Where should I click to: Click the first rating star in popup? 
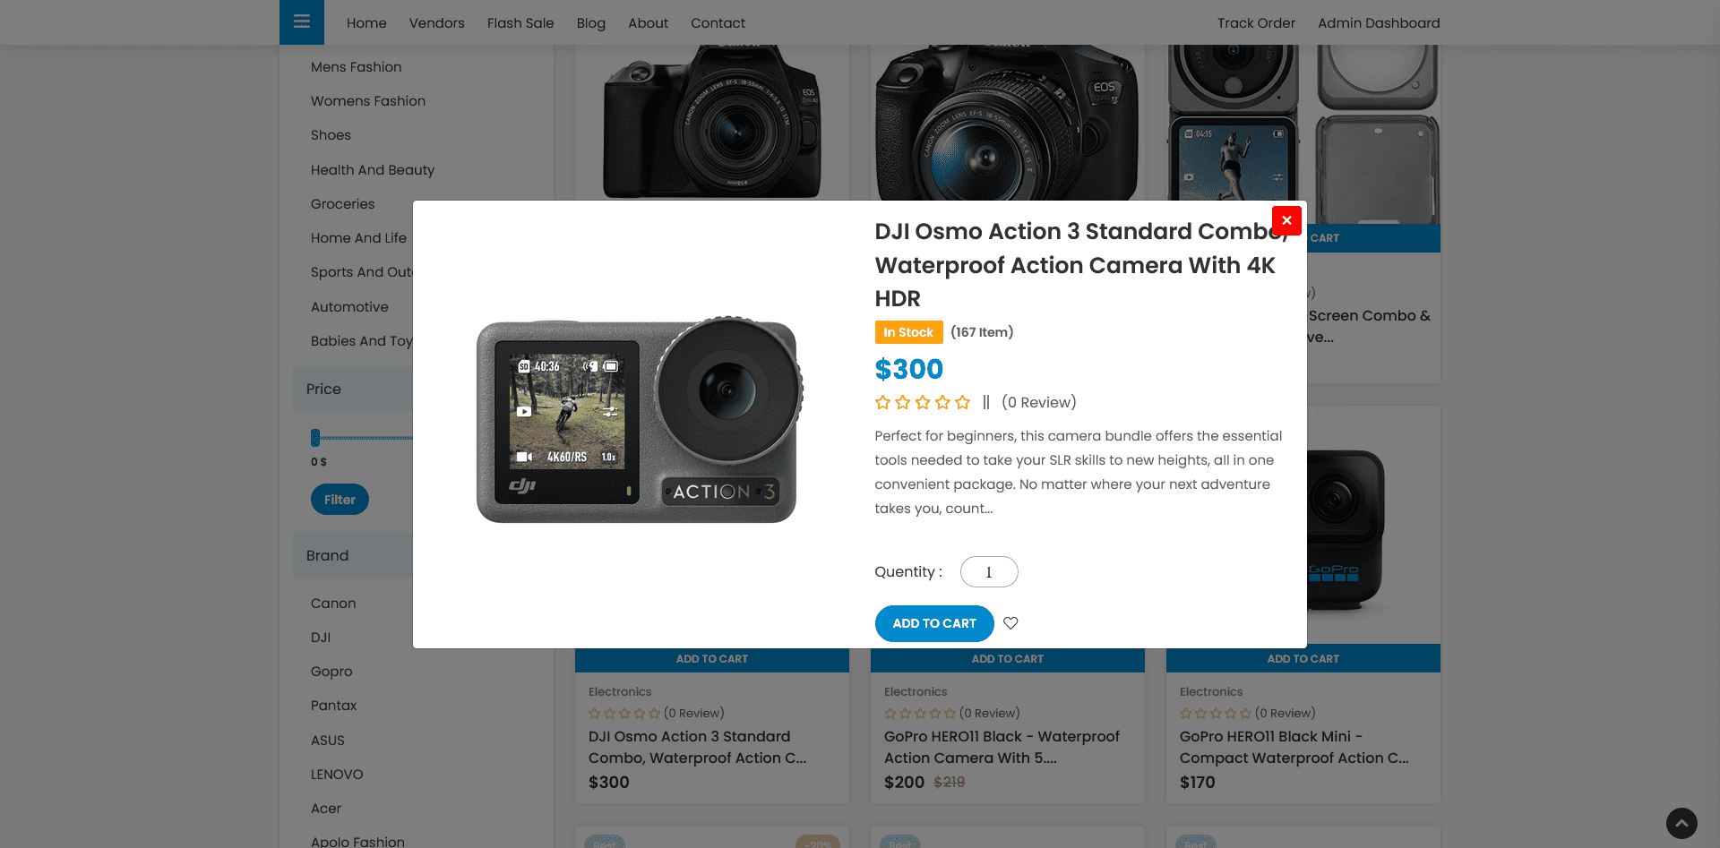[882, 403]
